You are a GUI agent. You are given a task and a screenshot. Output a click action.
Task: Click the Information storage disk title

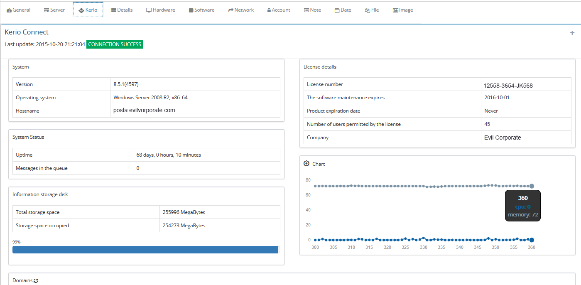point(40,194)
